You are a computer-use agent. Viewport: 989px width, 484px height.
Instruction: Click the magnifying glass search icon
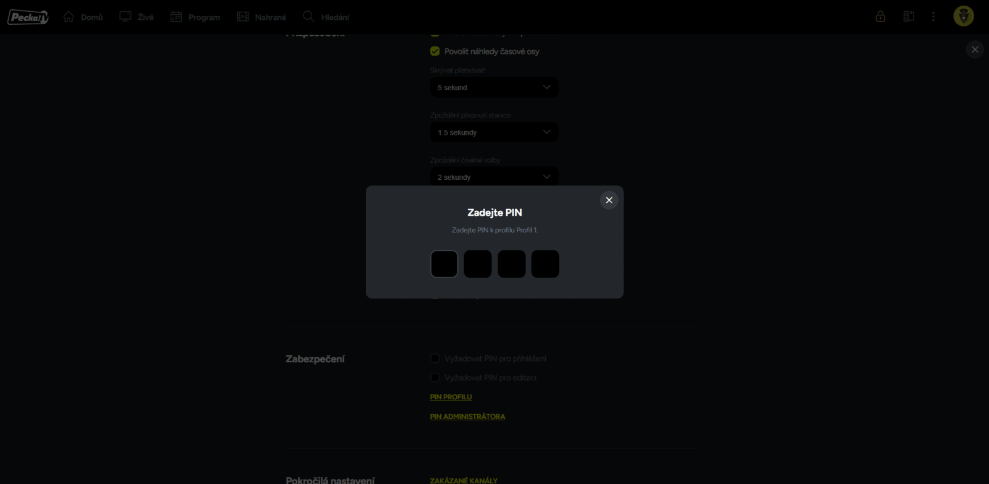click(x=308, y=17)
